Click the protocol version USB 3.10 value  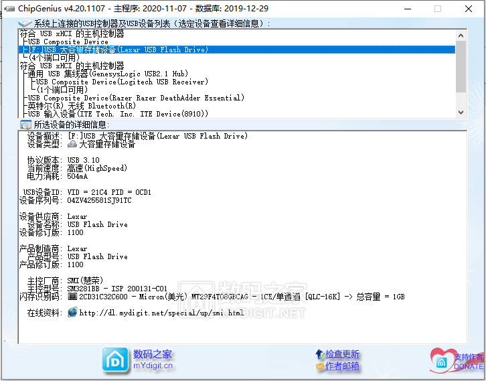click(x=84, y=160)
